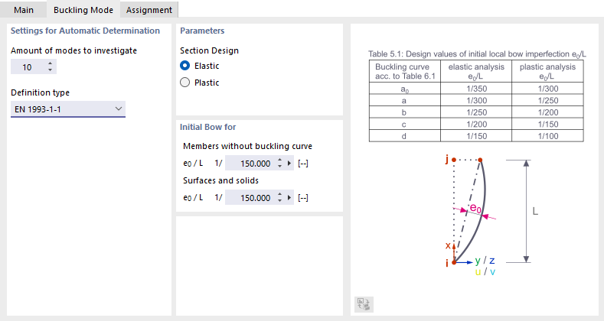
Task: Click the down arrow of Members e0/L spinner
Action: tap(279, 167)
